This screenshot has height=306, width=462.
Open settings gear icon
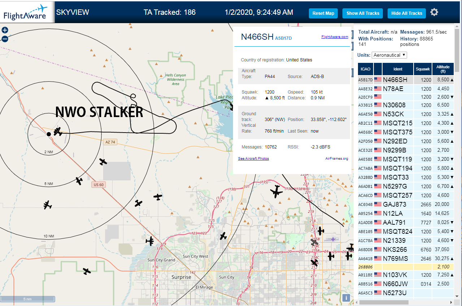(434, 12)
